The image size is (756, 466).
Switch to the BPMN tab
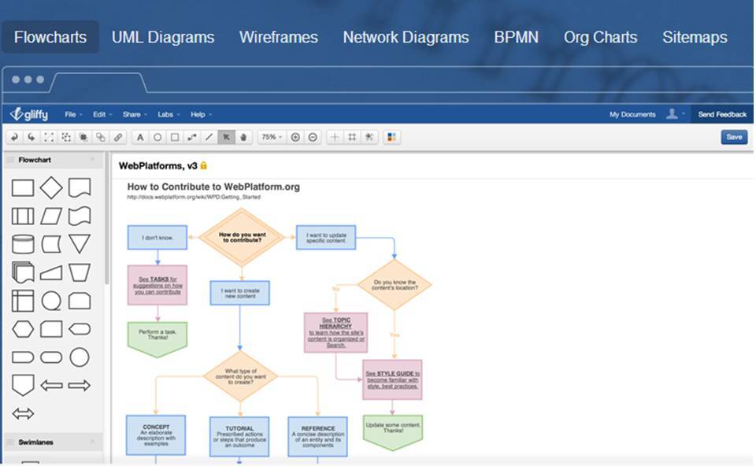[517, 37]
